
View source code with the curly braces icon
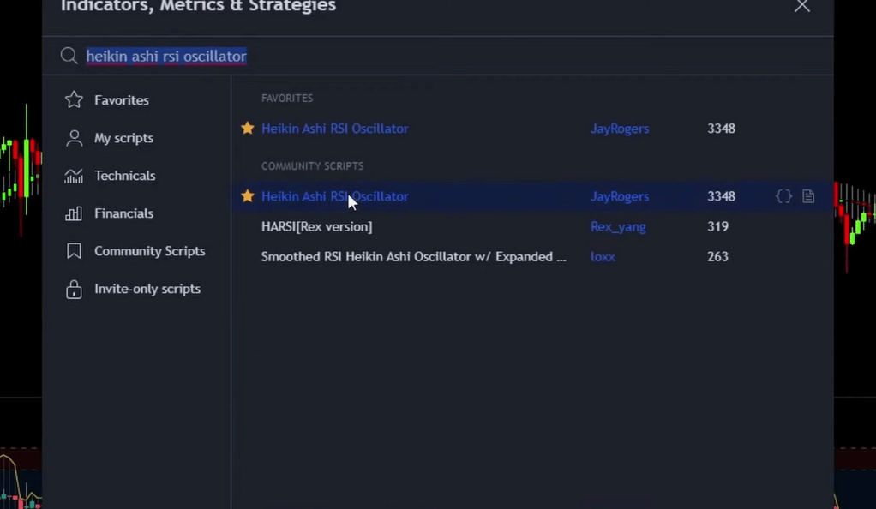[x=783, y=196]
